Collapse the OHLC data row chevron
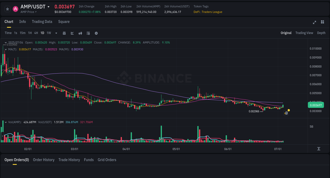Screen dimensions: 330x178 click(x=6, y=42)
